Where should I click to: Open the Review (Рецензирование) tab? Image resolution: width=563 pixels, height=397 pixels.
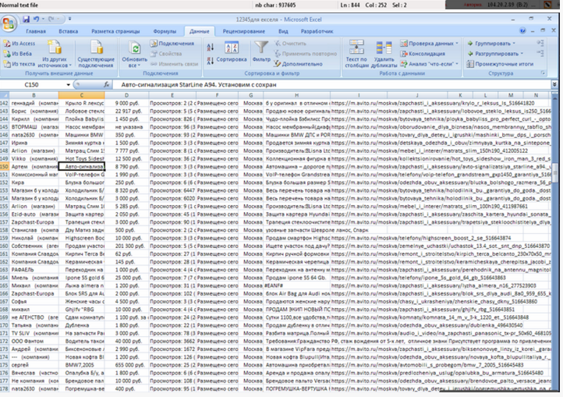coord(243,31)
